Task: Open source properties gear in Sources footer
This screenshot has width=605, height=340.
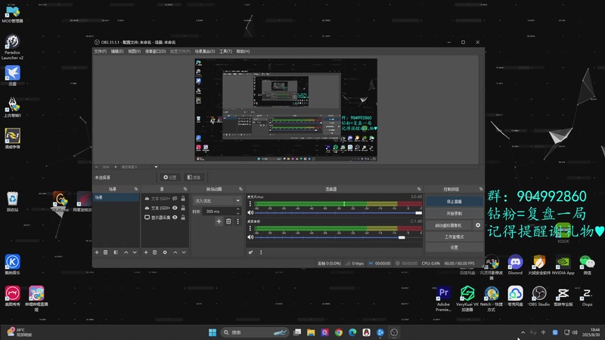Action: [165, 252]
